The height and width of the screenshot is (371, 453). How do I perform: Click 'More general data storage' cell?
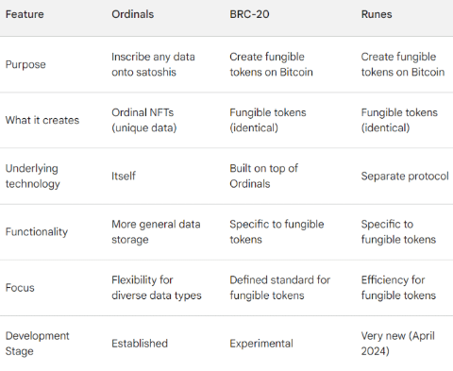(x=156, y=232)
